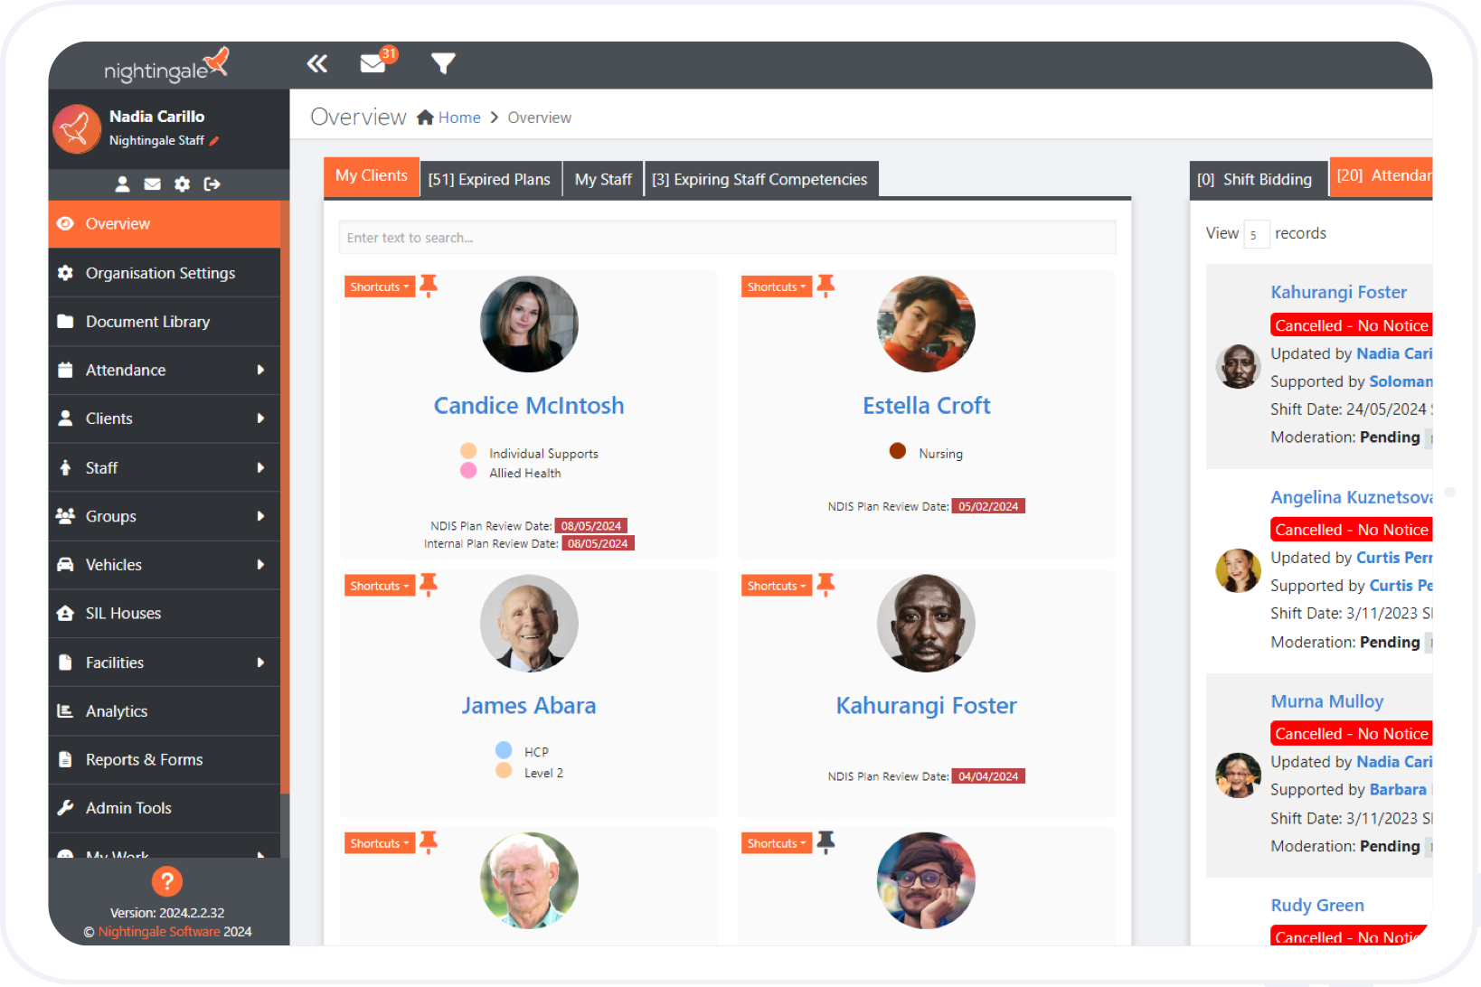
Task: Open the envelope icon in the profile row
Action: (x=152, y=184)
